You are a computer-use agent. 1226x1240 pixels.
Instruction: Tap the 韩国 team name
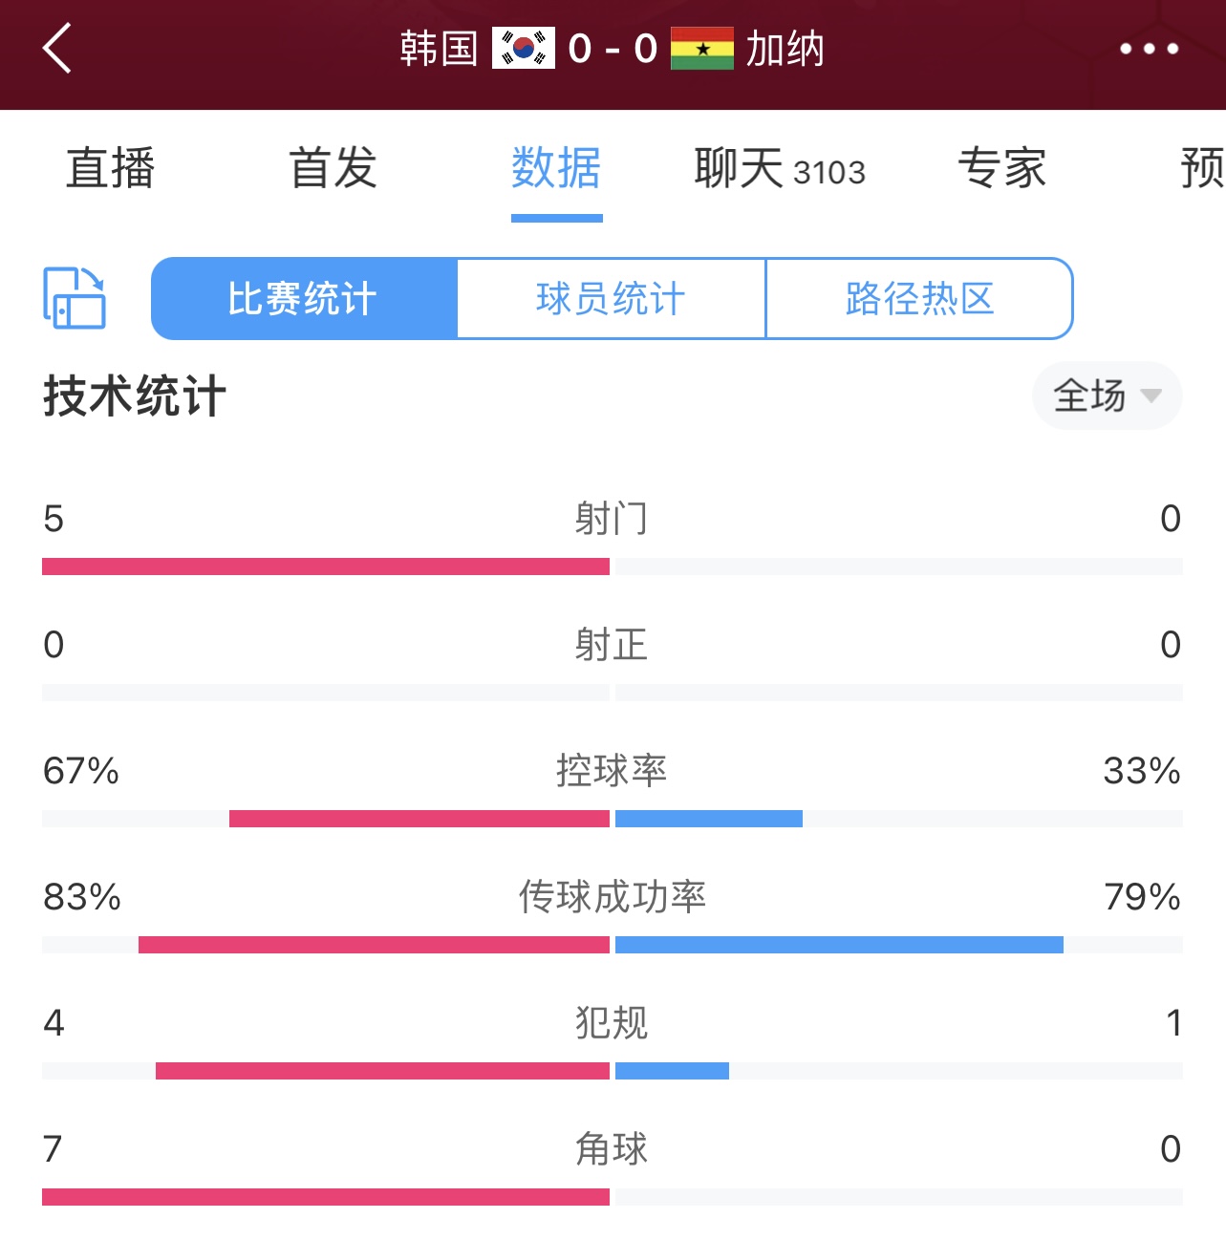tap(439, 49)
